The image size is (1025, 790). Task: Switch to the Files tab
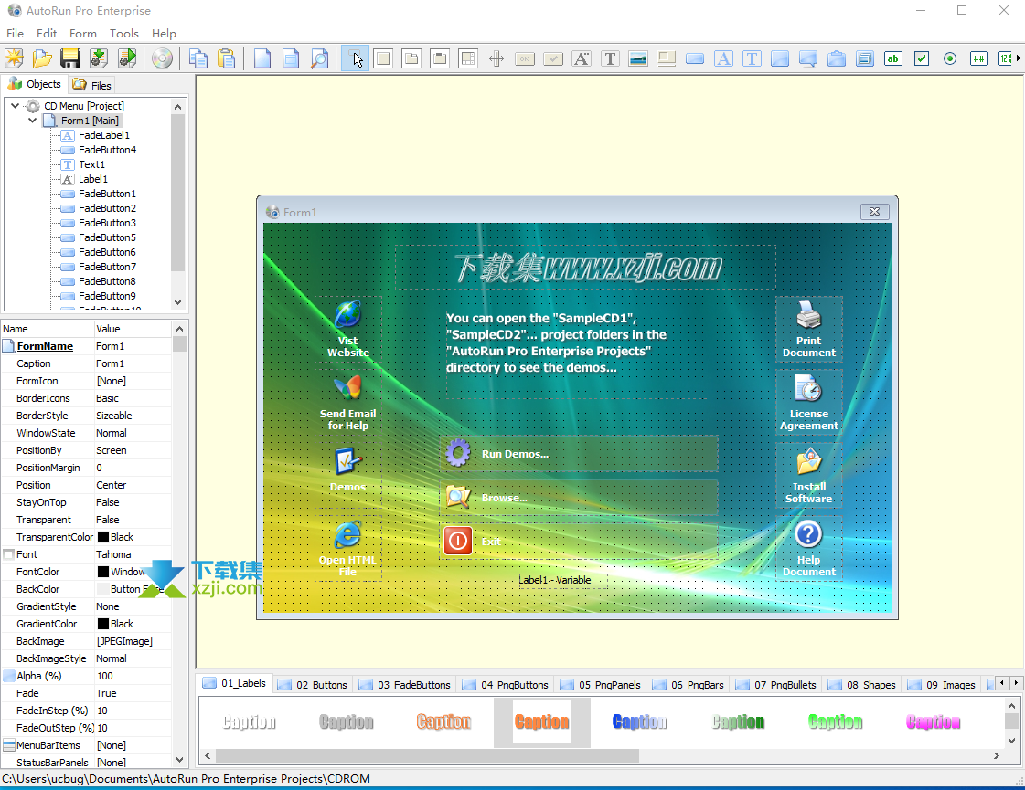91,85
